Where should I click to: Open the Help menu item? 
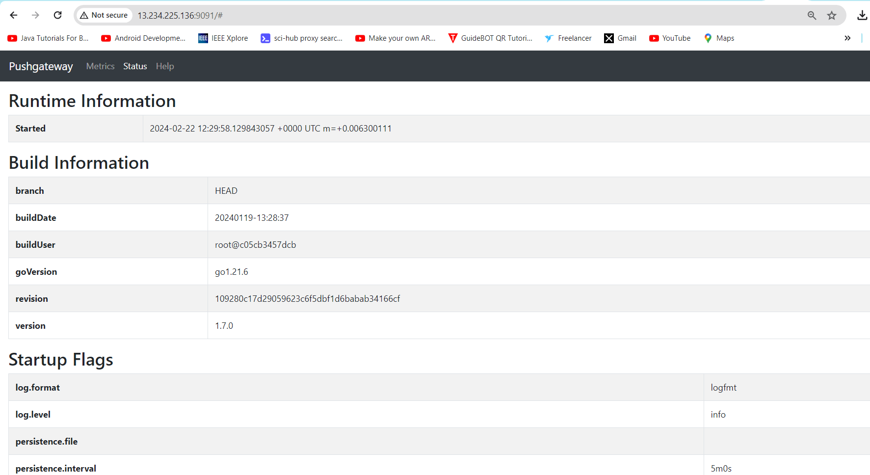165,66
